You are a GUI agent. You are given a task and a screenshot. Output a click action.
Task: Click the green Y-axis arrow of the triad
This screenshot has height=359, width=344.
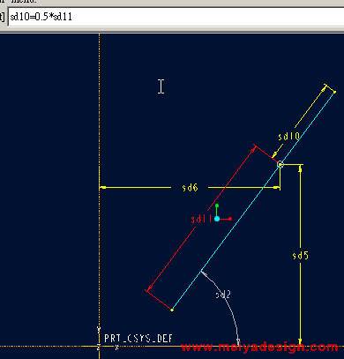click(x=217, y=209)
